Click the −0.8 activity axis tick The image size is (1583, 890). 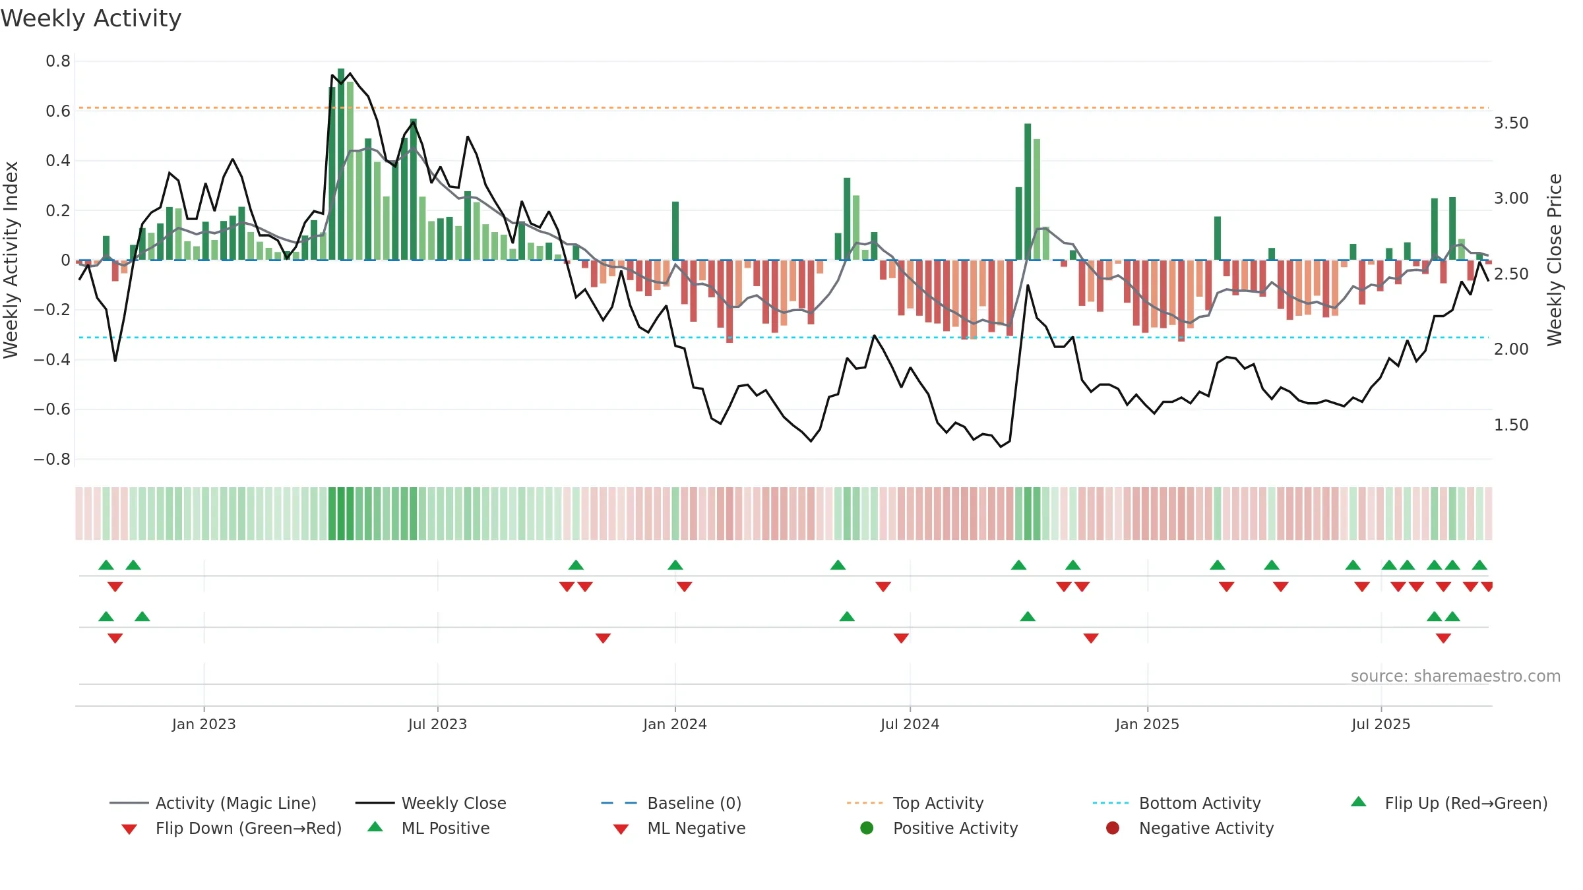click(x=52, y=459)
